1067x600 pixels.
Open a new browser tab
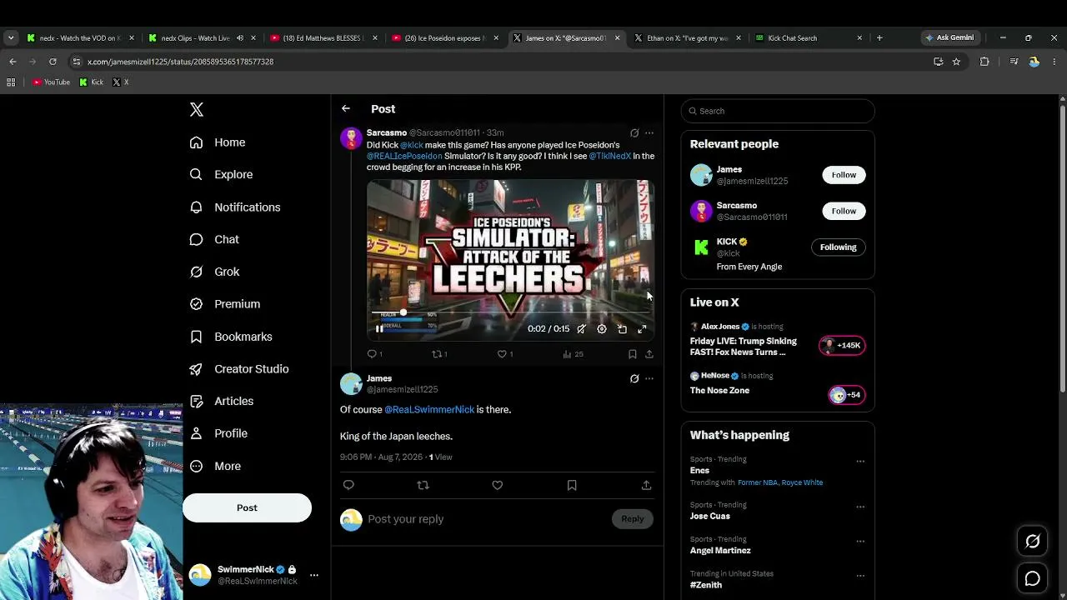point(879,37)
